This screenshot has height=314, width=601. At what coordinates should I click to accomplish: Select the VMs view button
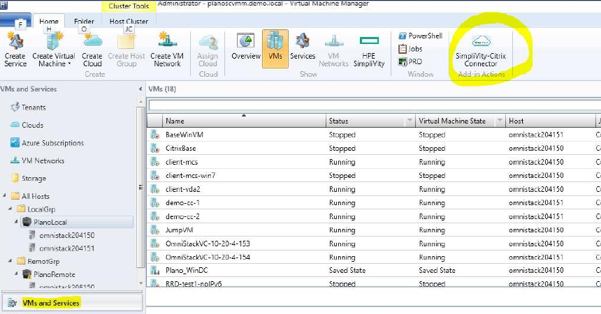(275, 49)
